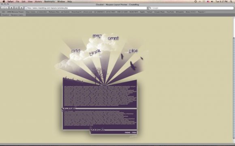Screen dimensions: 235x146
Task: Click the 'pics' link on the layout
Action: (133, 51)
